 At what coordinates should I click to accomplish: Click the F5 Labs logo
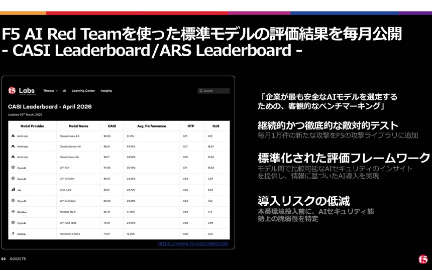21,91
